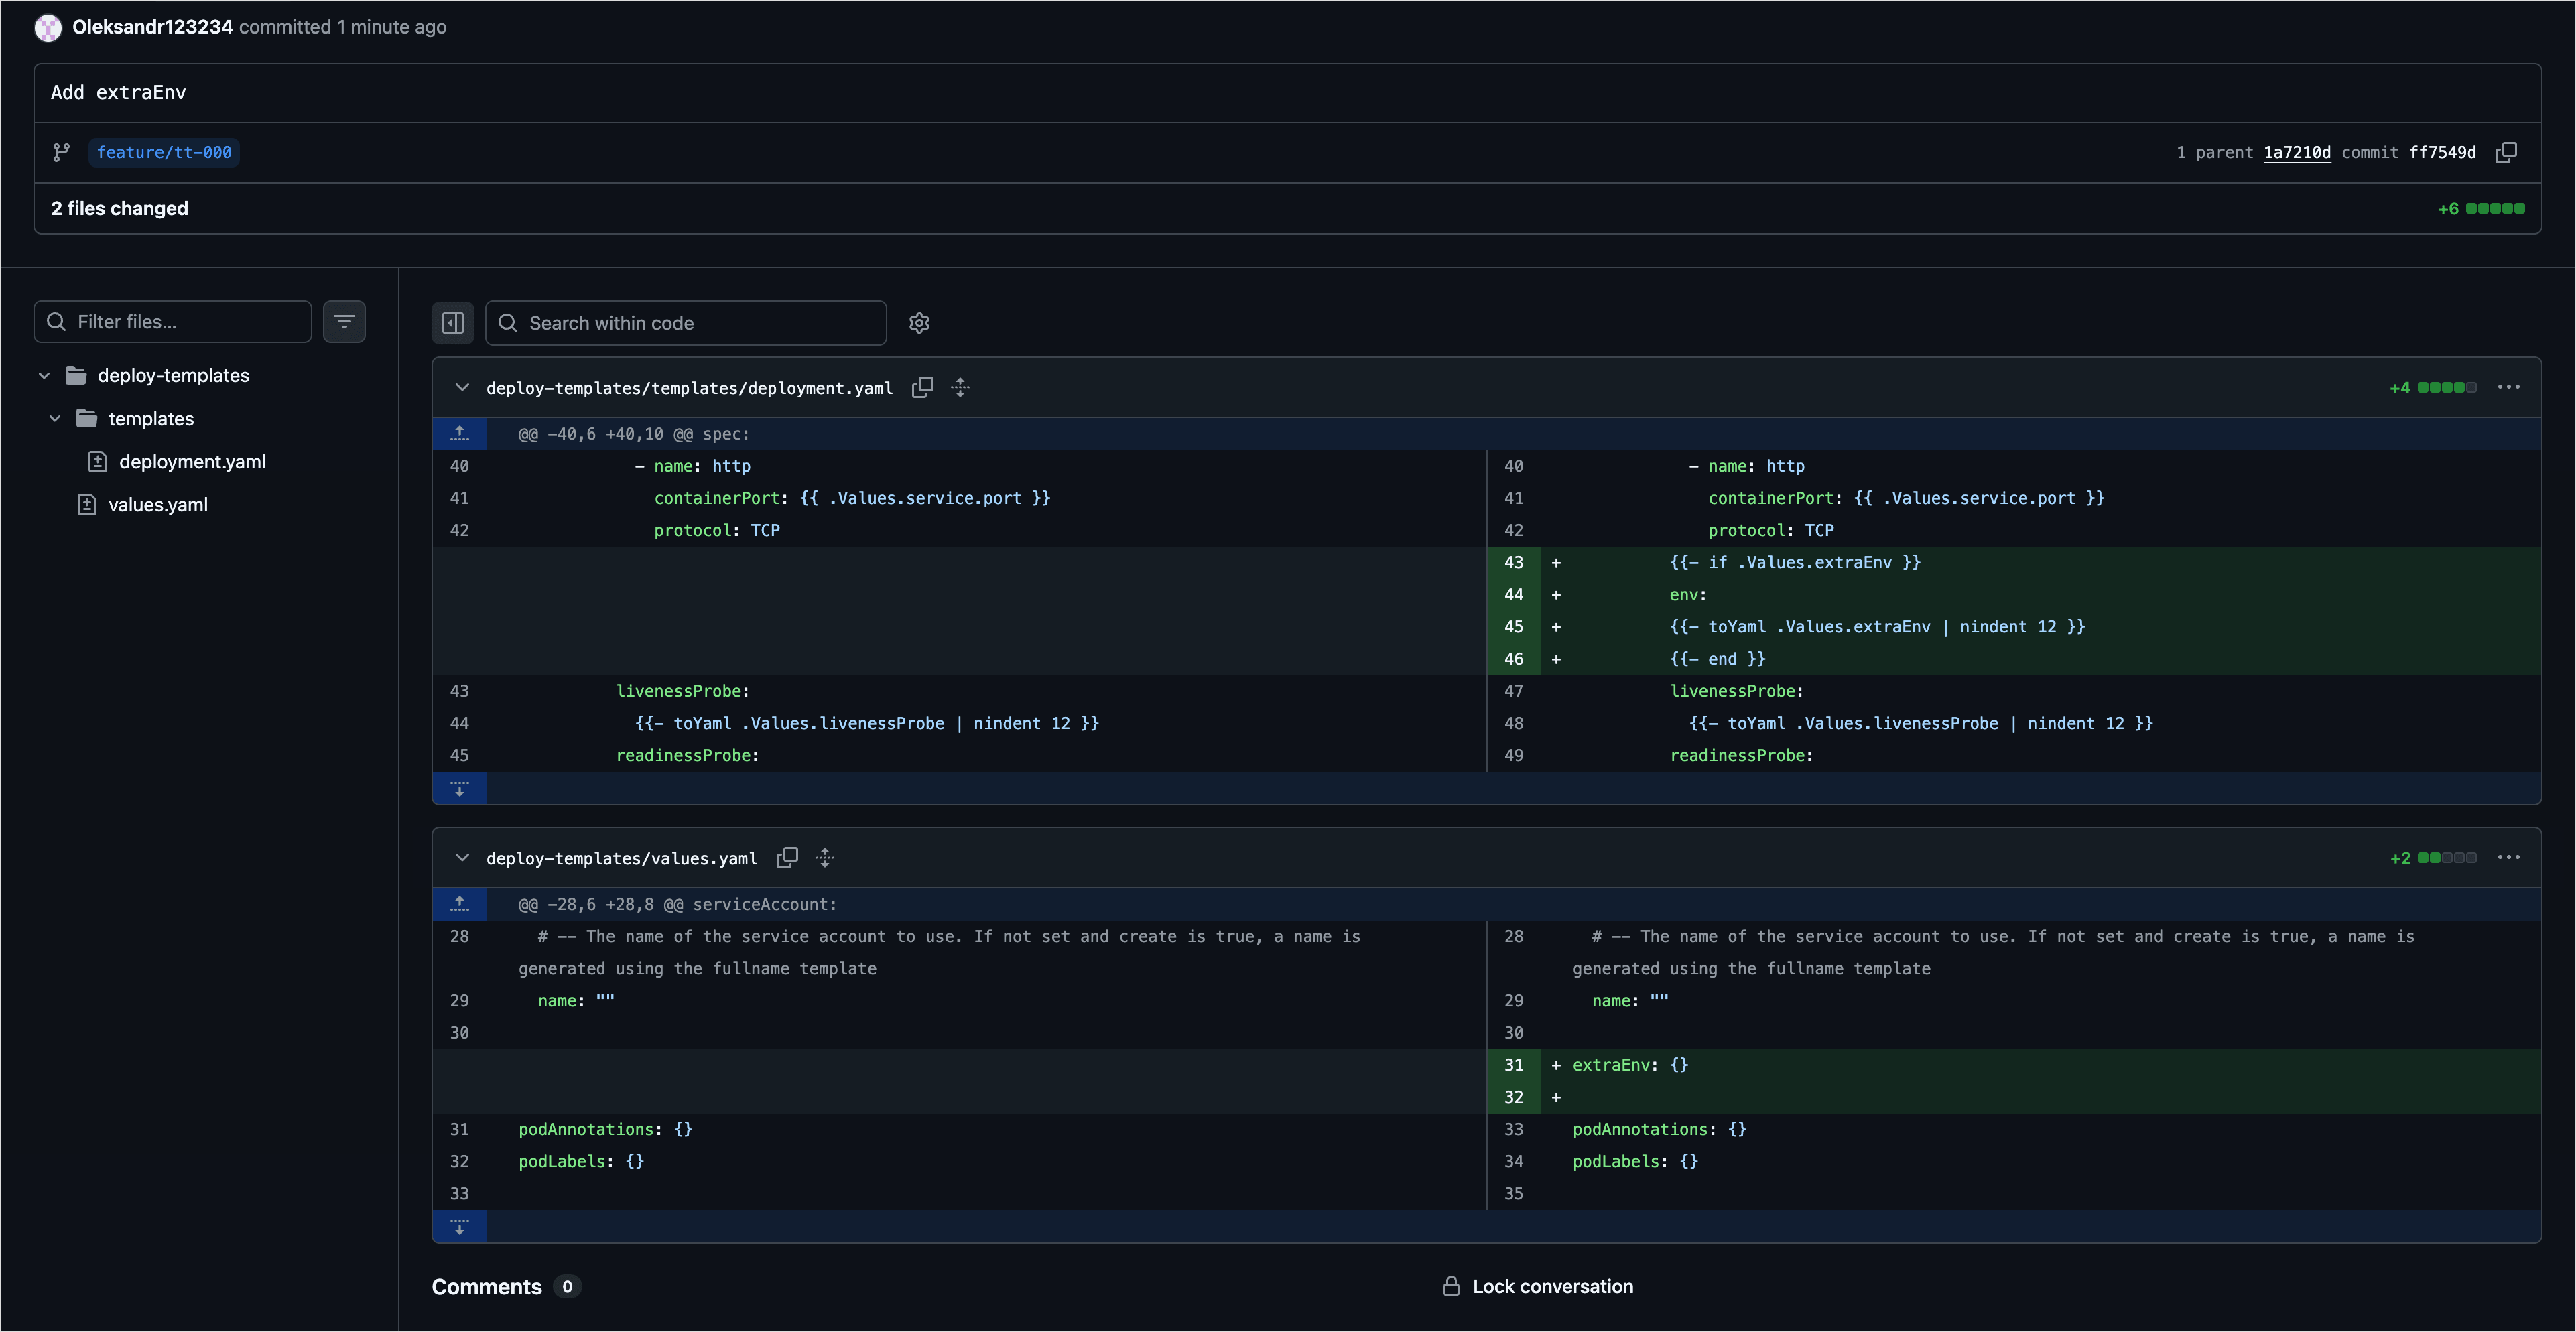Screen dimensions: 2576x1332
Task: Expand lines below values.yaml hunk
Action: (x=460, y=1226)
